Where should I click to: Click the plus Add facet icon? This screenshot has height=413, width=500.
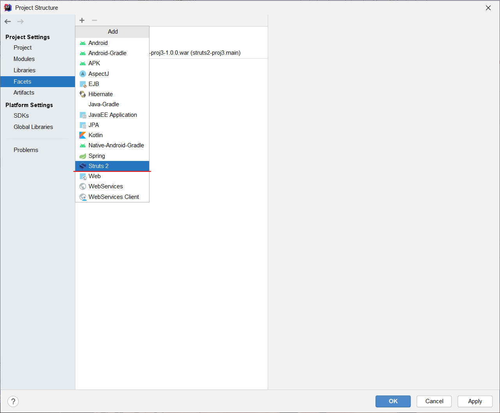(82, 20)
